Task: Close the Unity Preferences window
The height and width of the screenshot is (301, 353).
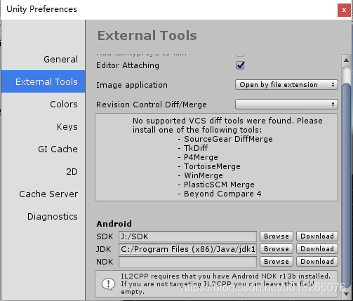Action: pyautogui.click(x=344, y=10)
